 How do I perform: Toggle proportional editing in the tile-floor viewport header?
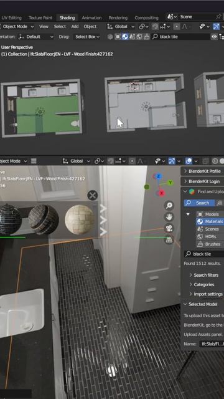click(x=132, y=161)
